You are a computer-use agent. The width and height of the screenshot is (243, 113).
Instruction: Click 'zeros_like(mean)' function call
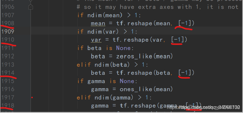pyautogui.click(x=145, y=56)
